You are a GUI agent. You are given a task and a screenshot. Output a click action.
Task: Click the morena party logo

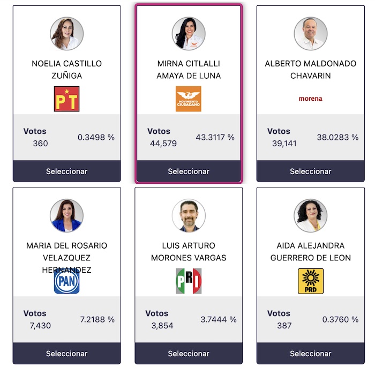coord(311,99)
